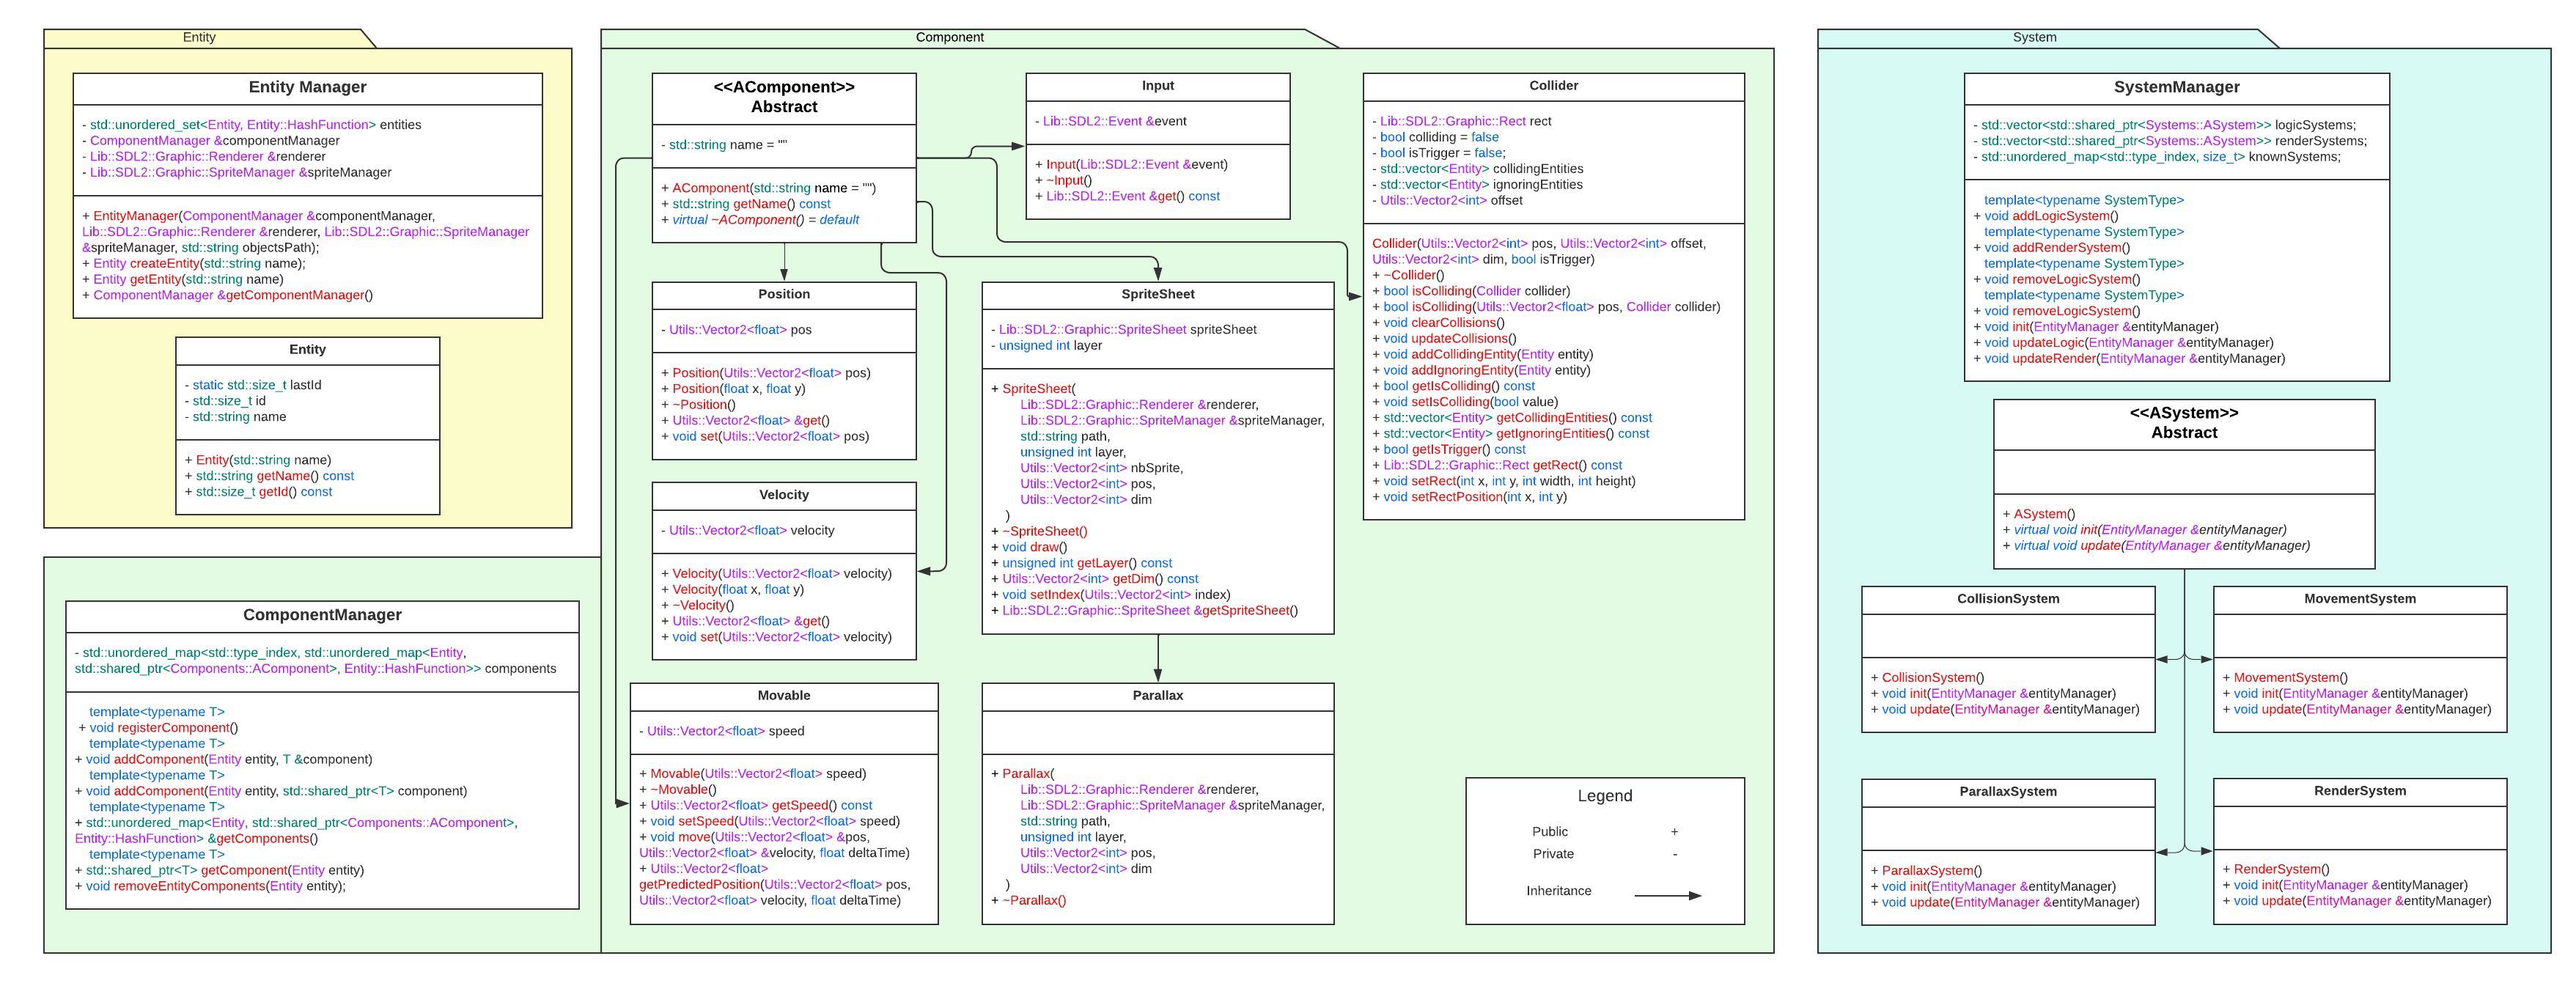Select the Component package tab label
This screenshot has width=2576, height=997.
click(x=949, y=37)
